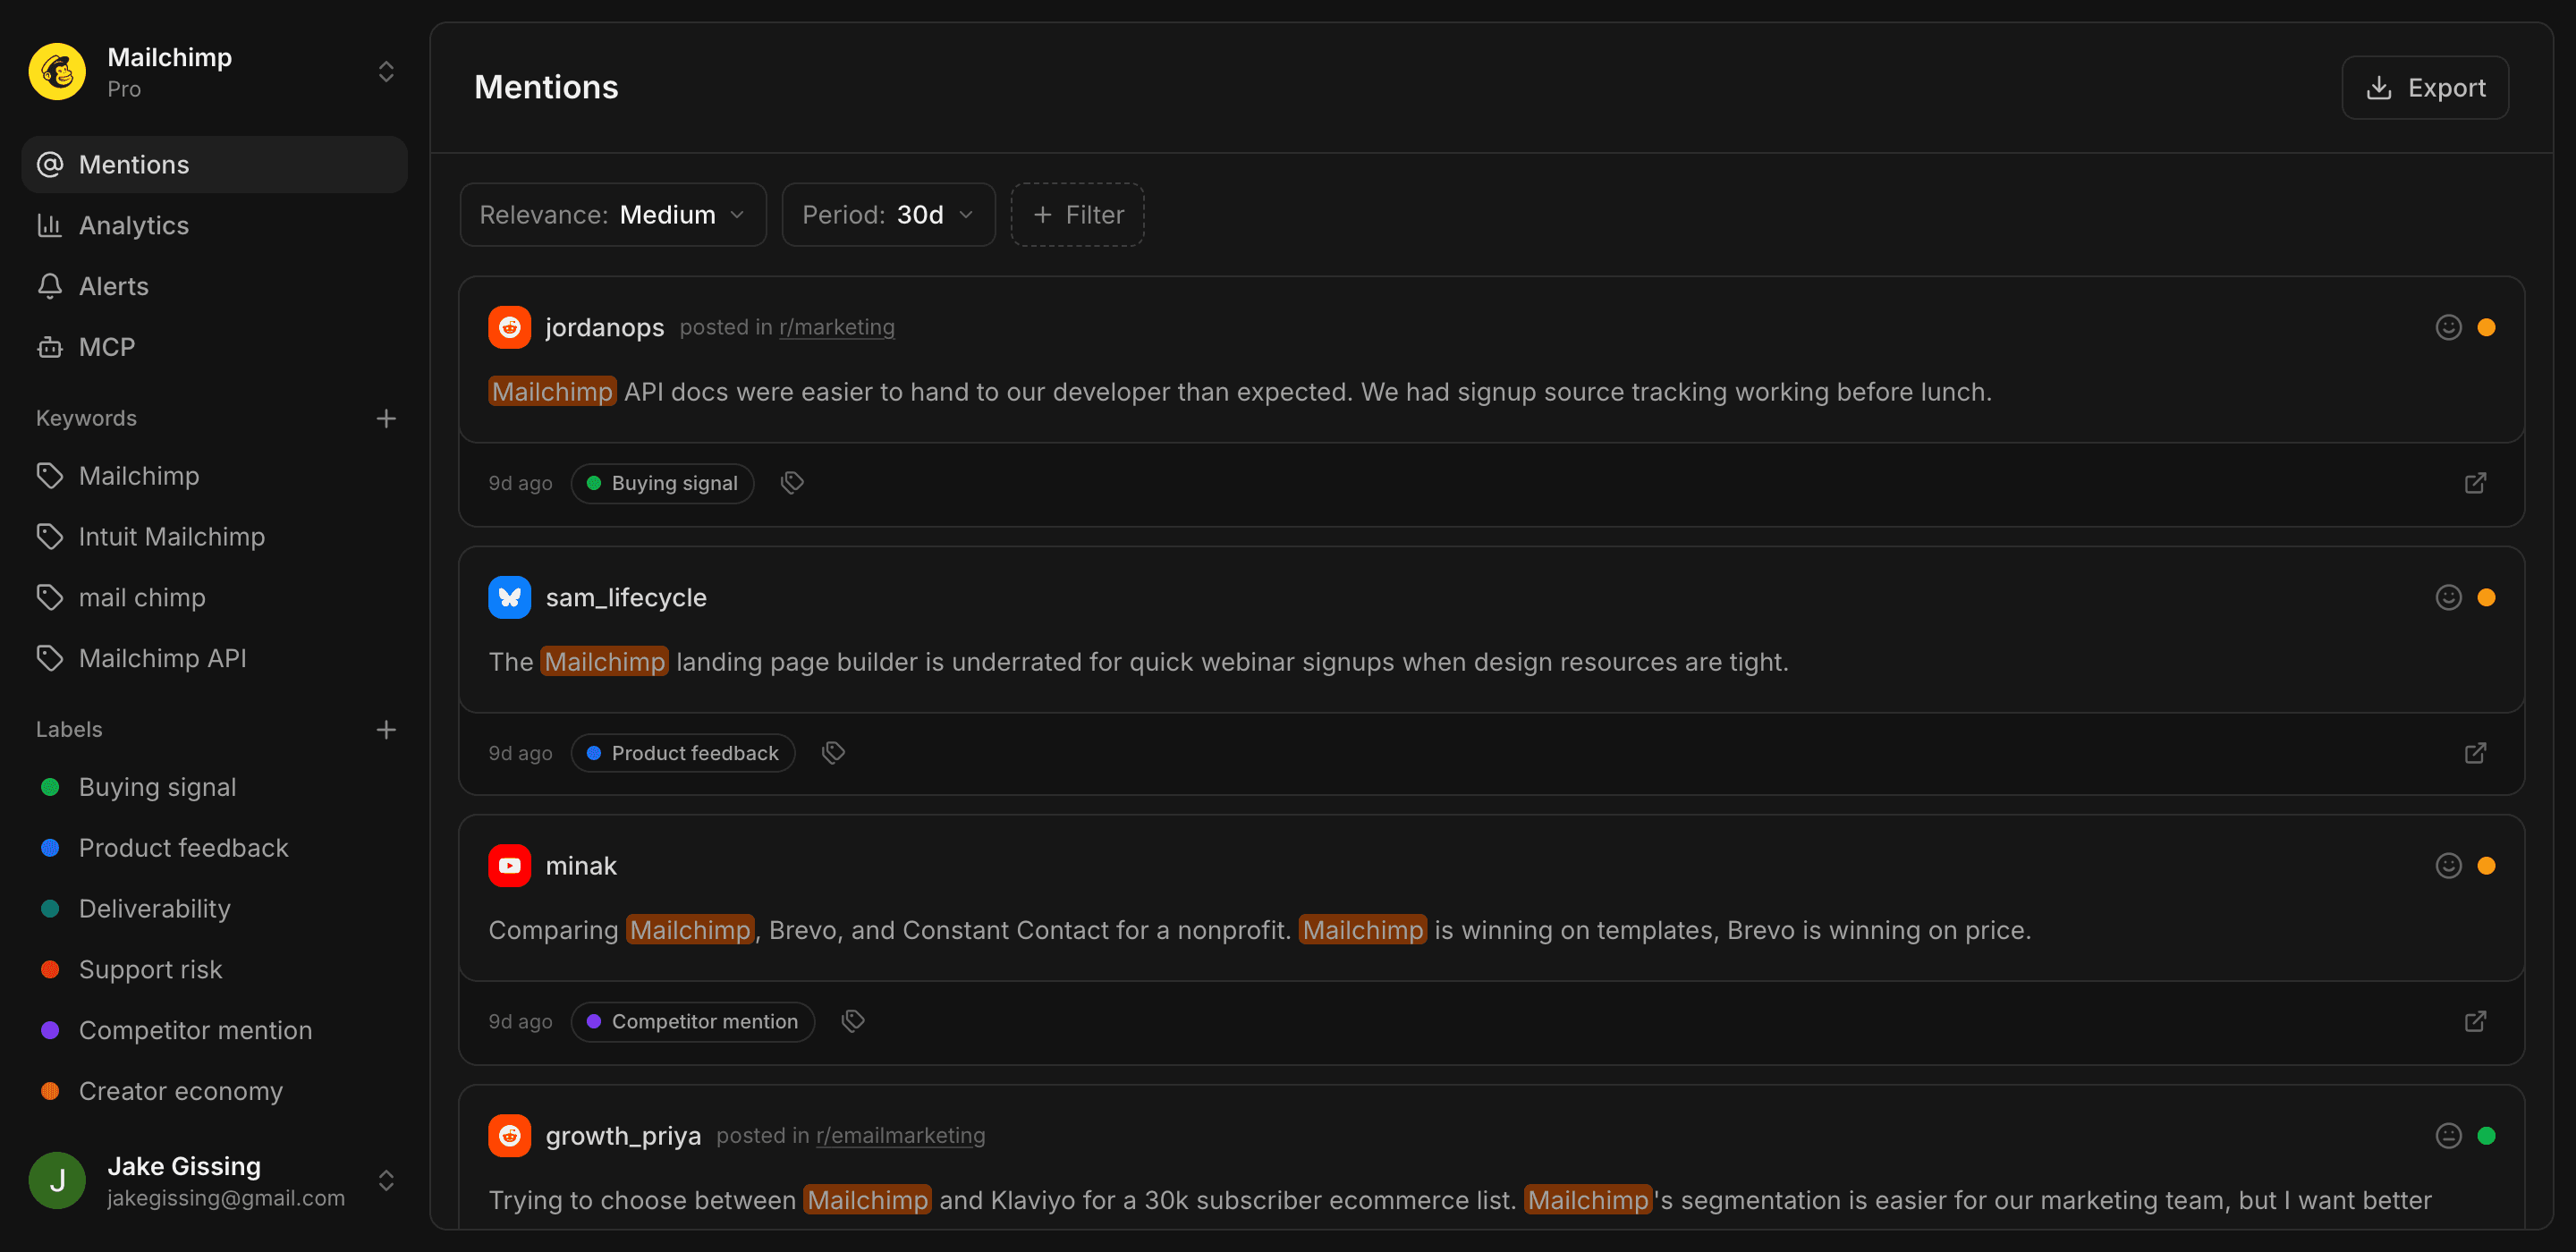The height and width of the screenshot is (1252, 2576).
Task: Click the Buying signal green color dot
Action: point(50,788)
